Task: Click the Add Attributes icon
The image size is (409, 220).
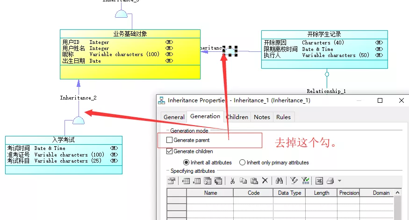Action: [x=208, y=181]
